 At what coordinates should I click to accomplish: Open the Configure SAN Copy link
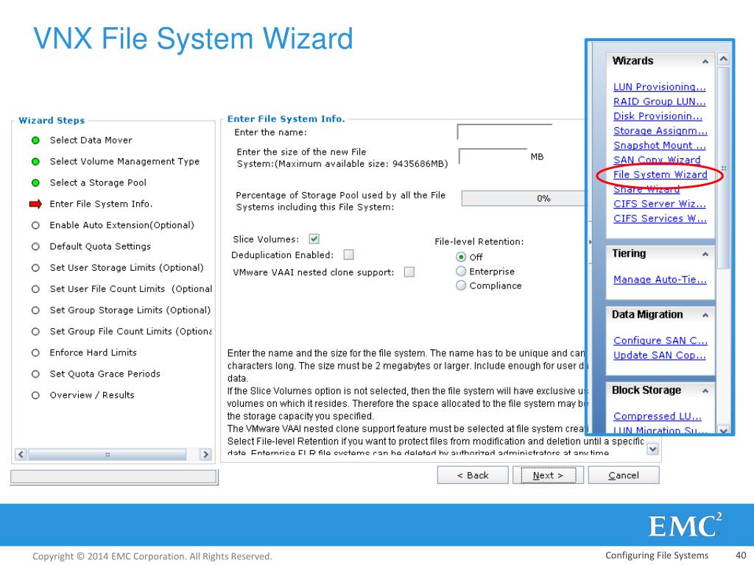(660, 341)
